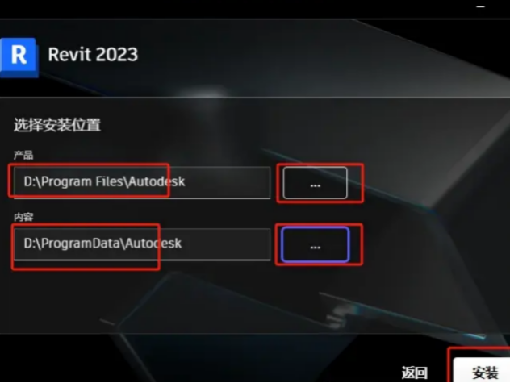The width and height of the screenshot is (510, 383).
Task: Place cursor in D:\ProgramData\Autodesk text
Action: point(102,244)
